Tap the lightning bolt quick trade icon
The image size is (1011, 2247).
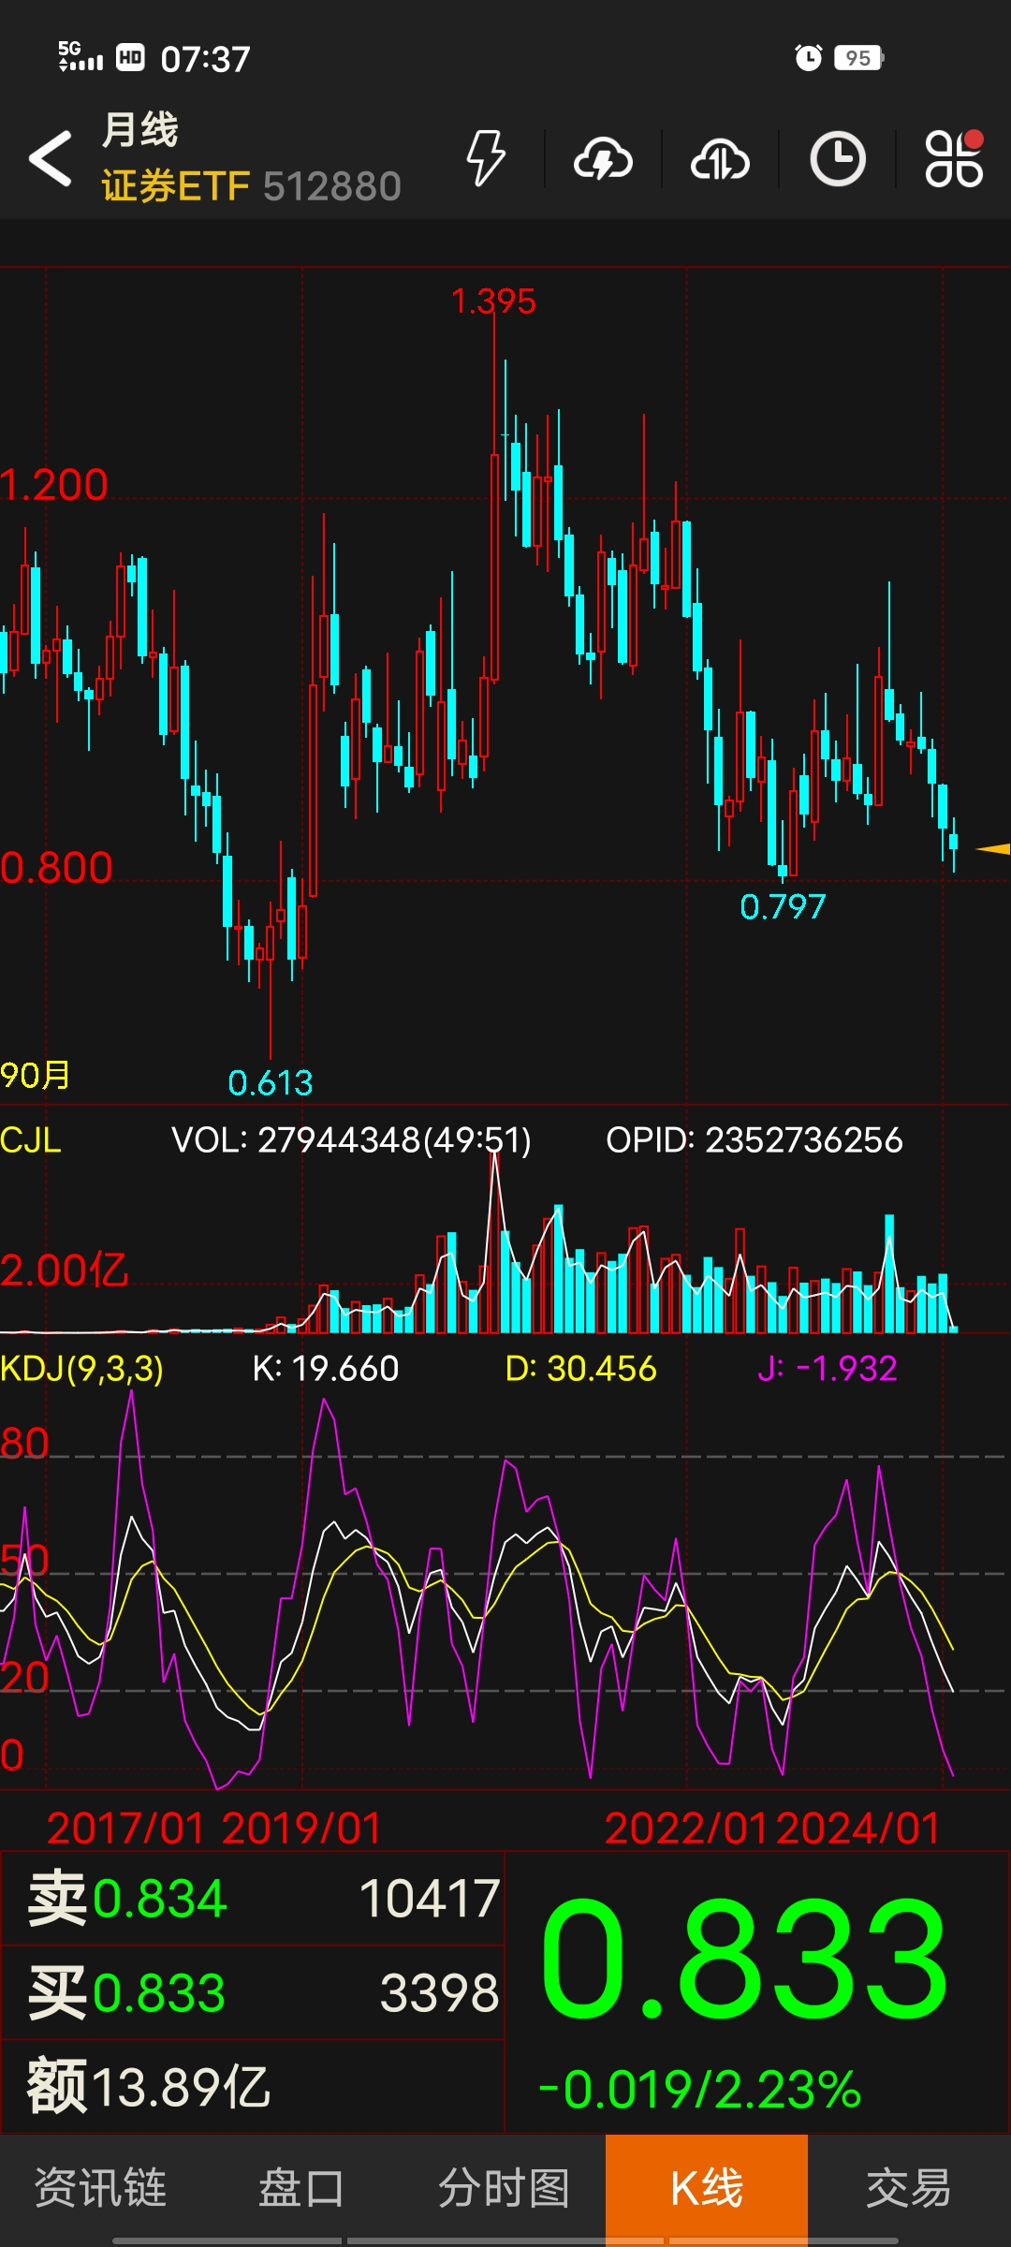click(486, 158)
